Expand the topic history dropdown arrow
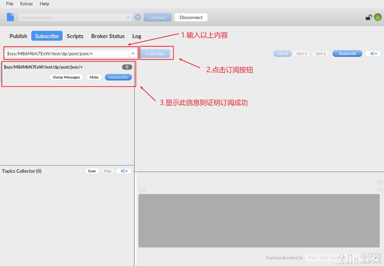 (x=133, y=53)
